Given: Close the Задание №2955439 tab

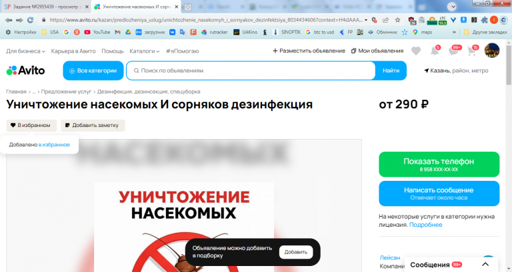Looking at the screenshot, I should (87, 7).
